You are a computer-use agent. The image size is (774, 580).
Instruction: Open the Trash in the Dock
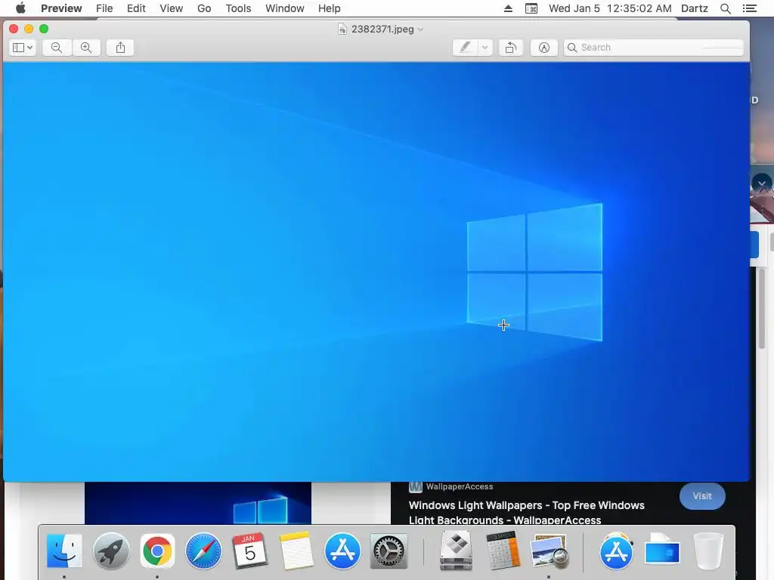pos(708,550)
